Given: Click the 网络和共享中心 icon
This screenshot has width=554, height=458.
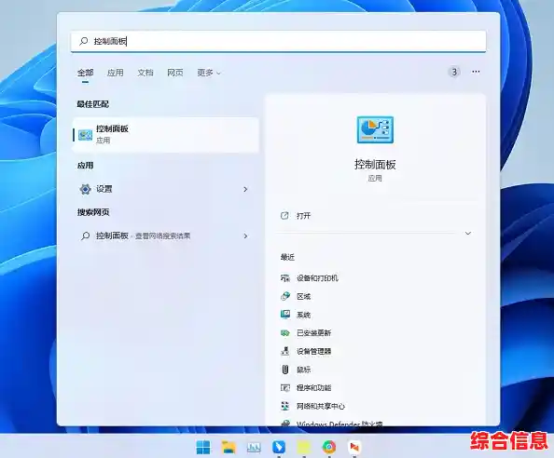Looking at the screenshot, I should pyautogui.click(x=285, y=406).
